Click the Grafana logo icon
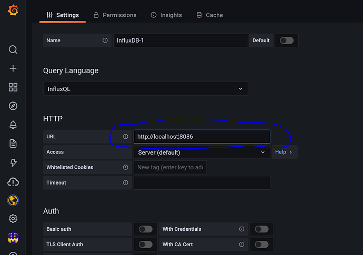The height and width of the screenshot is (255, 363). point(13,11)
